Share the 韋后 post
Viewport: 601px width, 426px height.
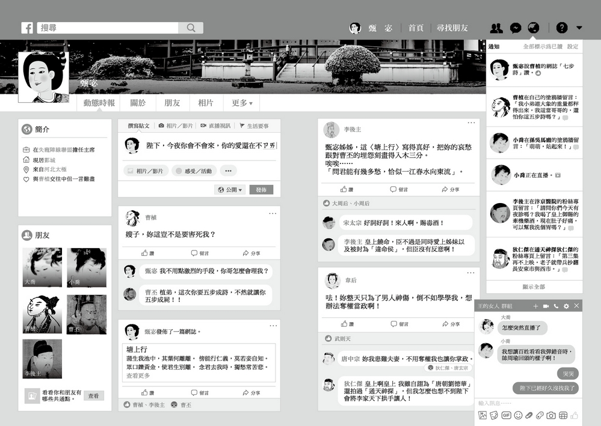(451, 324)
